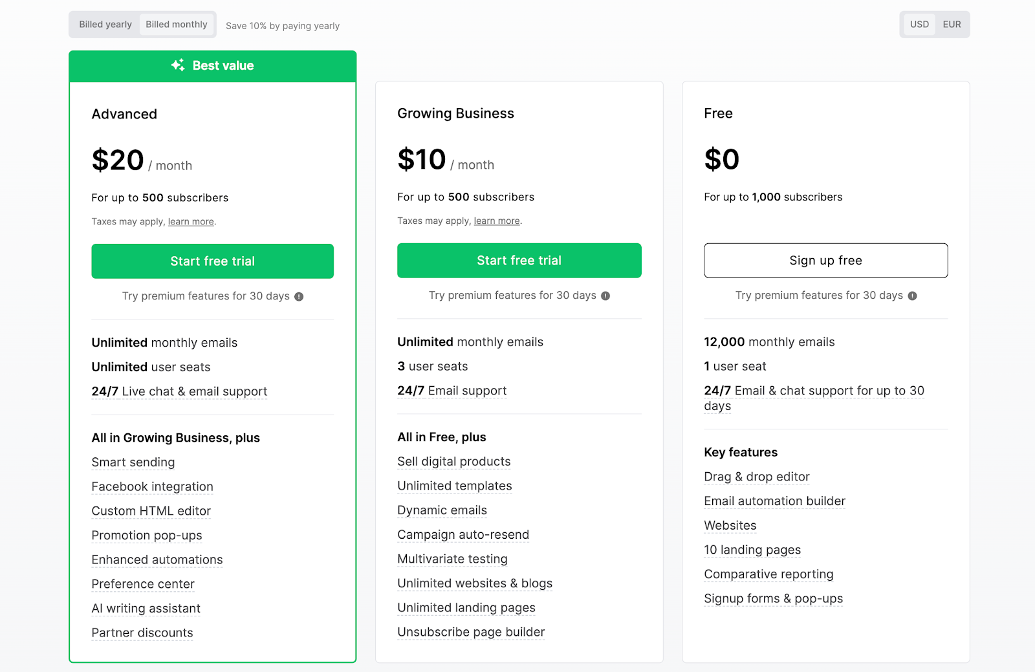
Task: Select the Billed monthly option
Action: coord(177,24)
